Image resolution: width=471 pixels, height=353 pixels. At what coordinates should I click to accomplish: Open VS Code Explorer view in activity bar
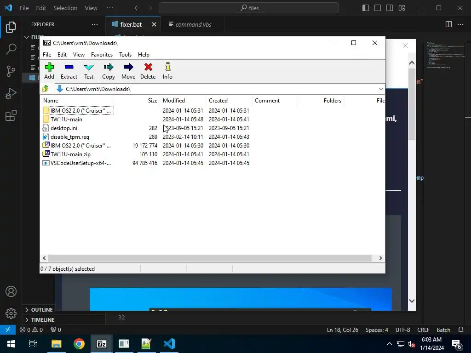[11, 27]
